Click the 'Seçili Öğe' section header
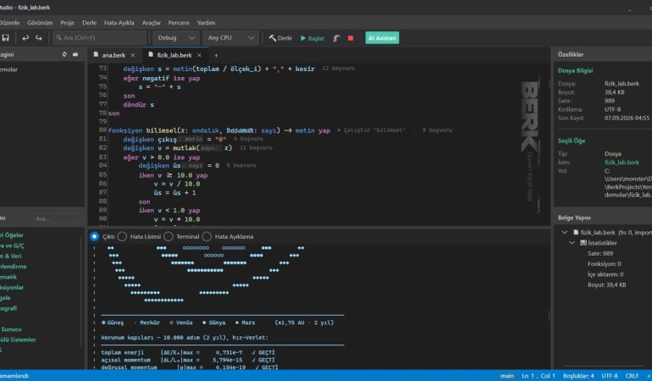 tap(572, 141)
